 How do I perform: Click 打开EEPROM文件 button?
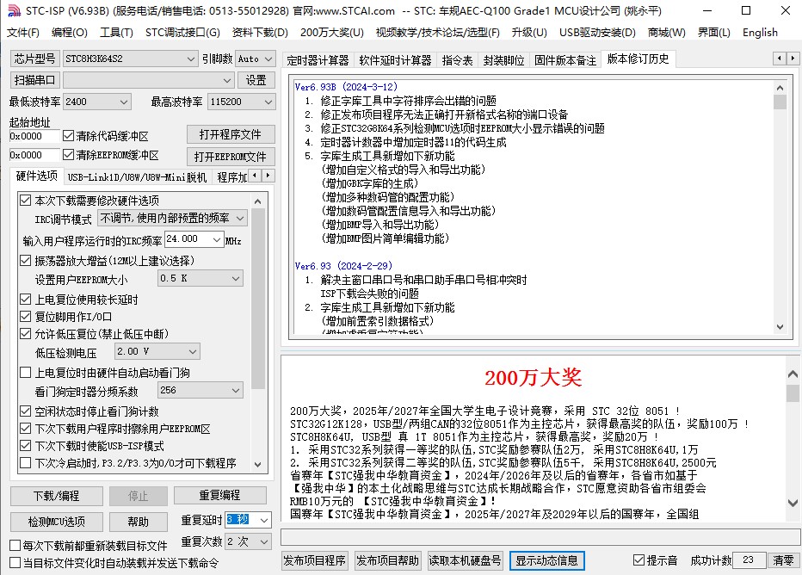pyautogui.click(x=230, y=157)
